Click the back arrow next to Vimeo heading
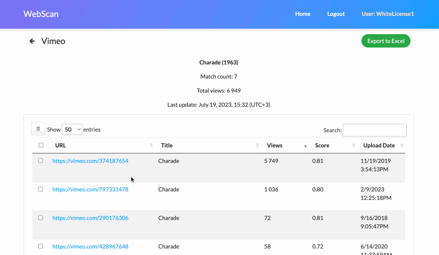This screenshot has height=255, width=439. coord(32,41)
